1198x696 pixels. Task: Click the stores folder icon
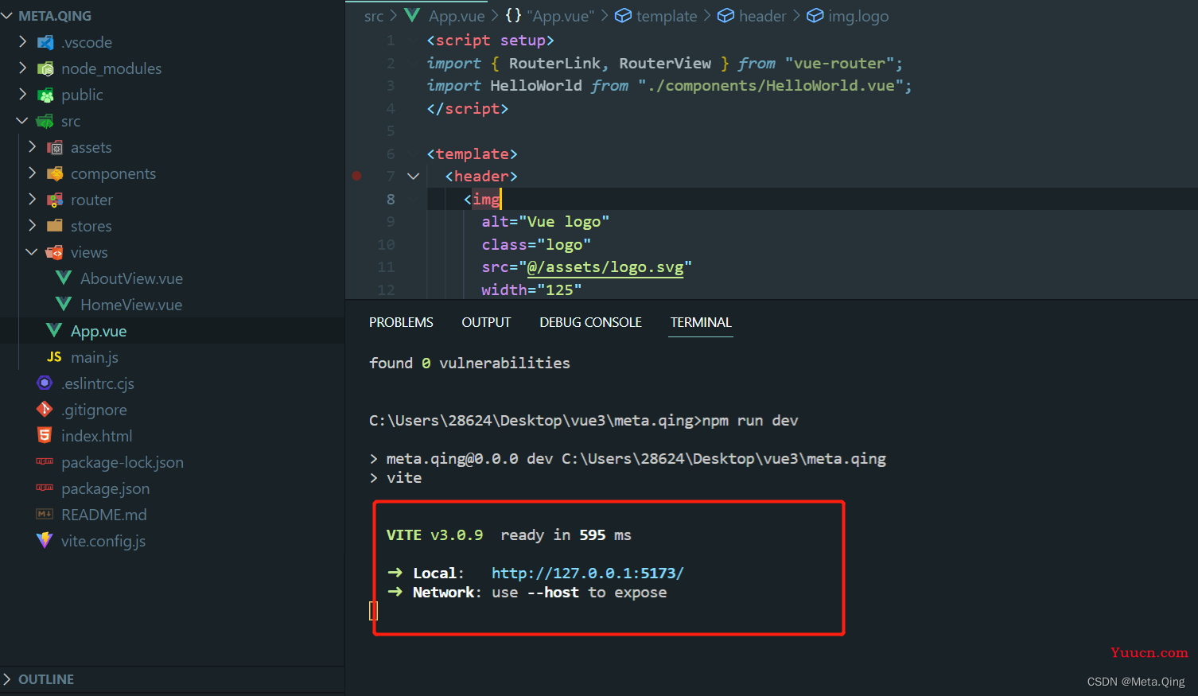click(x=55, y=226)
